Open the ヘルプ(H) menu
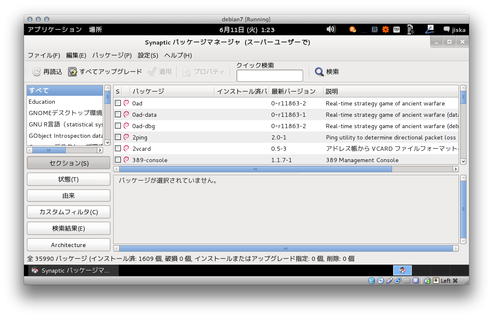Viewport: 493px width, 318px height. 178,55
